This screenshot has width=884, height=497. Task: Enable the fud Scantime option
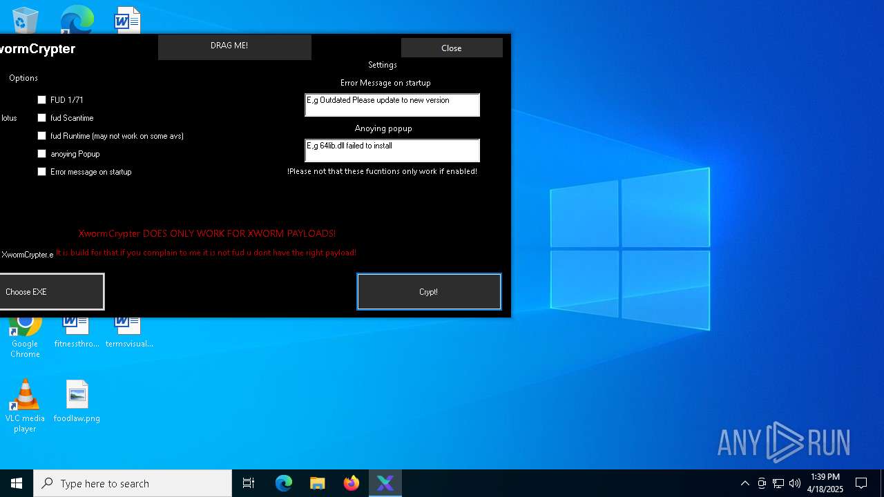pyautogui.click(x=41, y=118)
